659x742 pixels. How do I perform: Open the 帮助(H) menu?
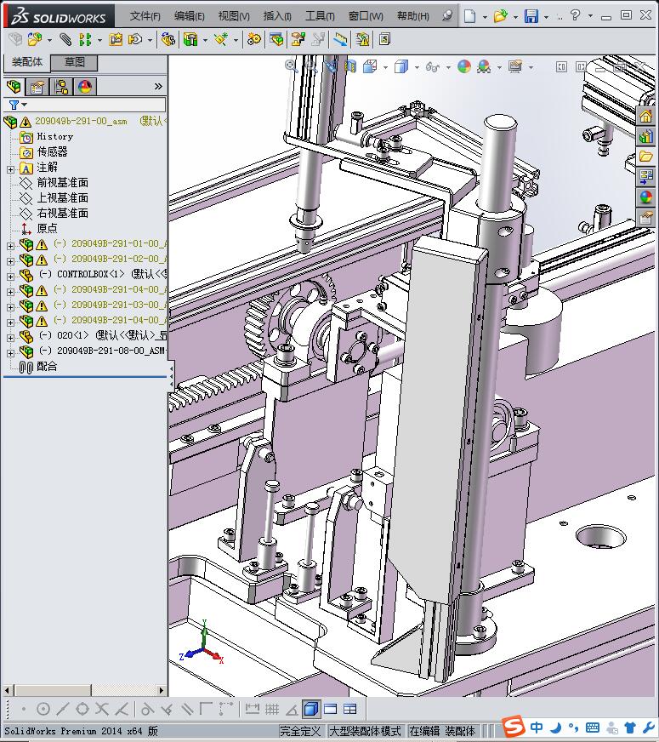tap(412, 16)
